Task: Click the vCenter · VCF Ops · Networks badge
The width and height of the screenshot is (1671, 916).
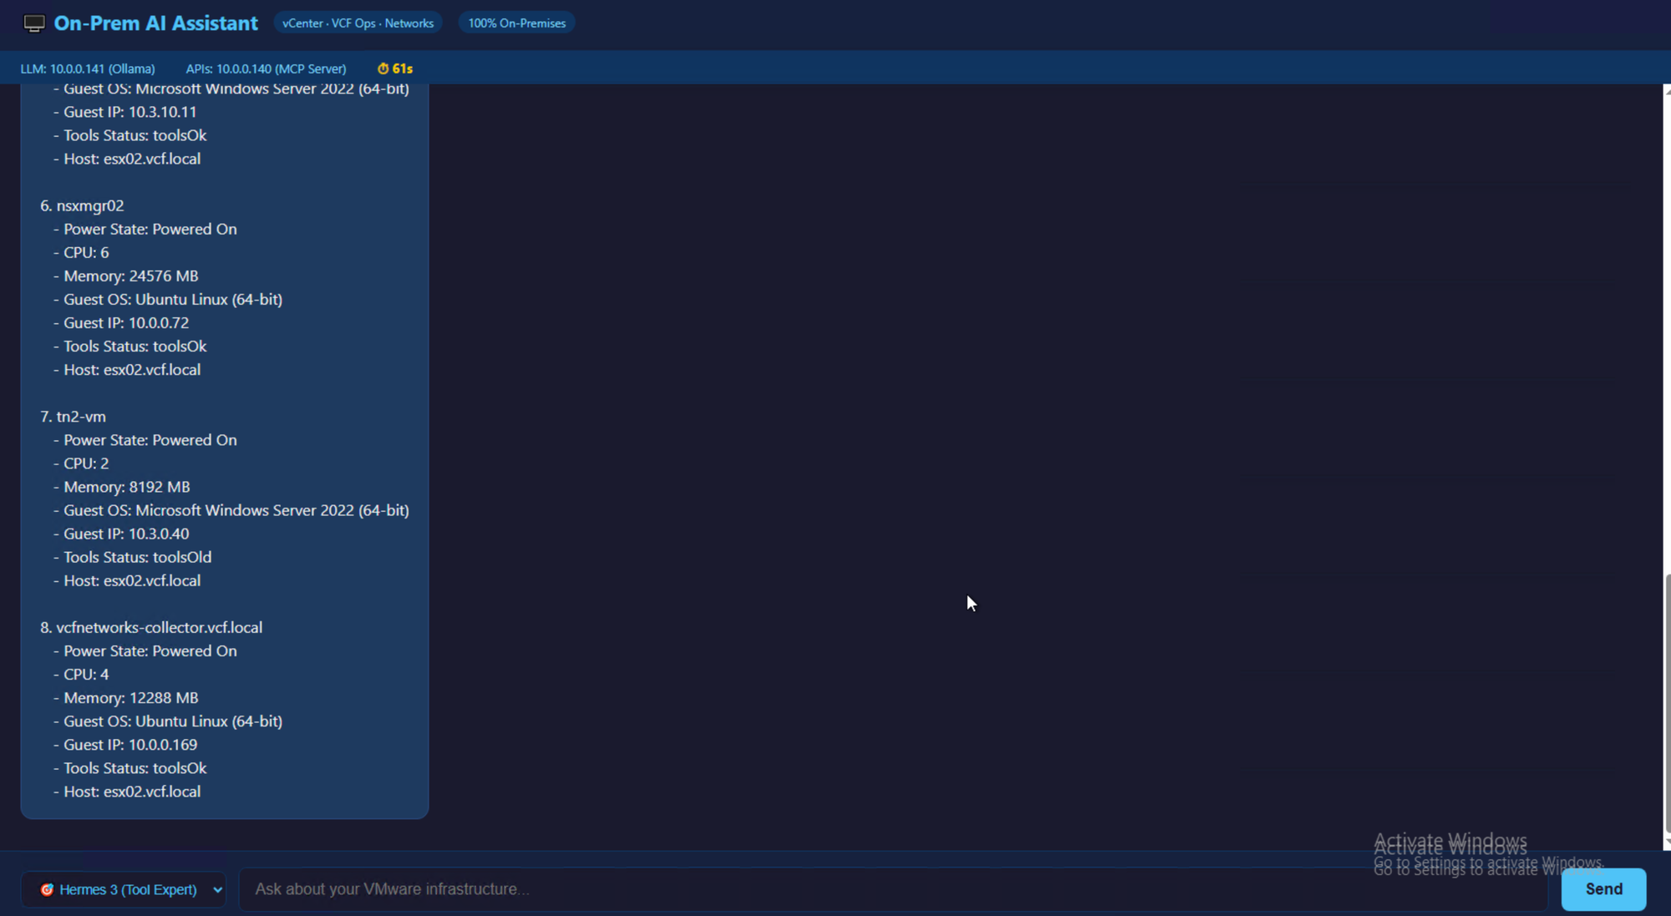Action: pyautogui.click(x=358, y=23)
